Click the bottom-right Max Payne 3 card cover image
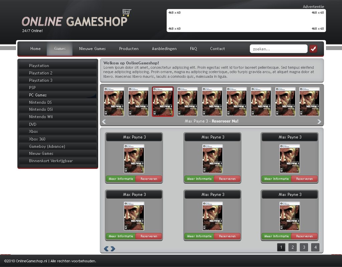 pyautogui.click(x=290, y=216)
